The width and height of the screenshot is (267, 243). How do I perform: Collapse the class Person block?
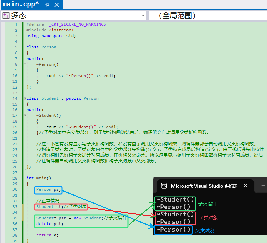tap(25, 47)
